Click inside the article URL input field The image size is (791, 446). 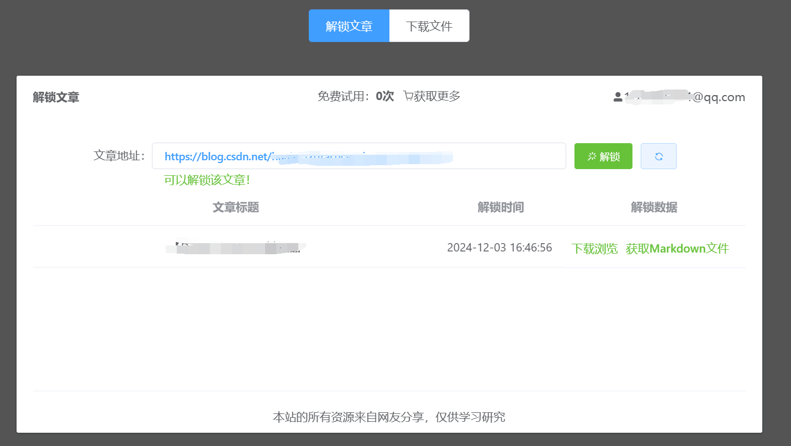(x=359, y=156)
